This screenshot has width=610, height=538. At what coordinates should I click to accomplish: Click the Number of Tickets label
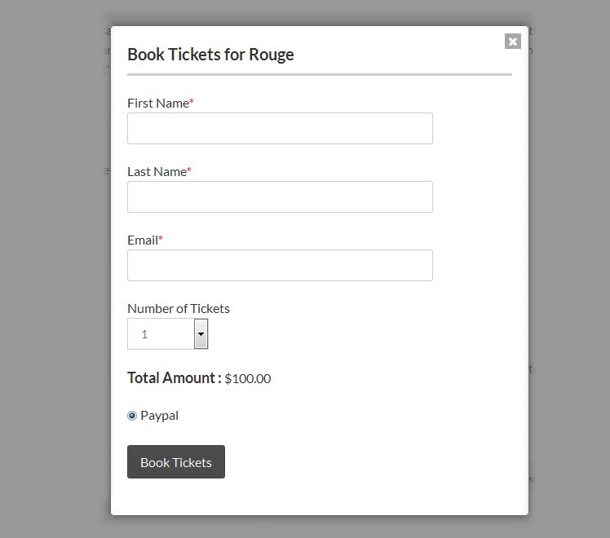tap(179, 309)
